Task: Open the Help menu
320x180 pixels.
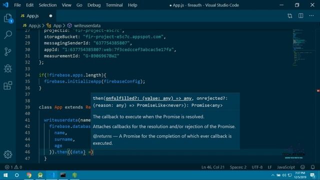Action: coord(132,5)
